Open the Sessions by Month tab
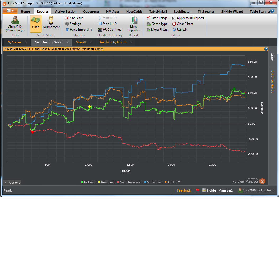Image resolution: width=279 pixels, height=254 pixels. click(x=113, y=42)
